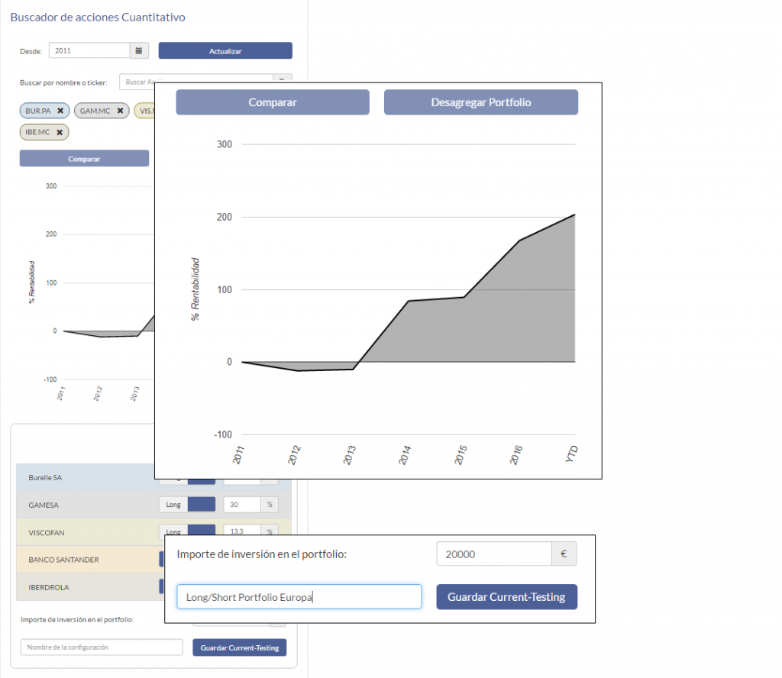Edit GAMESA weight field showing 30
The height and width of the screenshot is (678, 782).
click(x=241, y=505)
